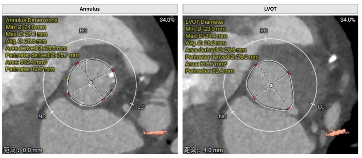This screenshot has width=362, height=158.
Task: Click the orientation figure in LVOT view
Action: pos(337,132)
